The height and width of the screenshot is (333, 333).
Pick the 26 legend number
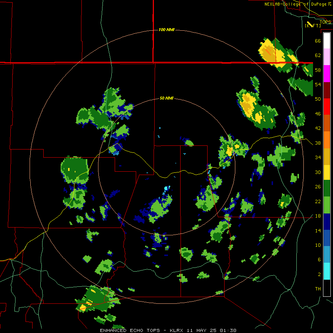pyautogui.click(x=318, y=187)
